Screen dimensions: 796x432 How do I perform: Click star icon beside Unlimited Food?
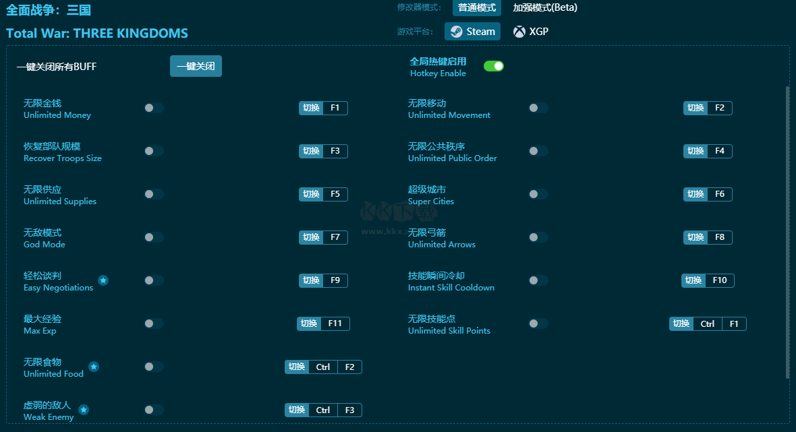pos(93,367)
